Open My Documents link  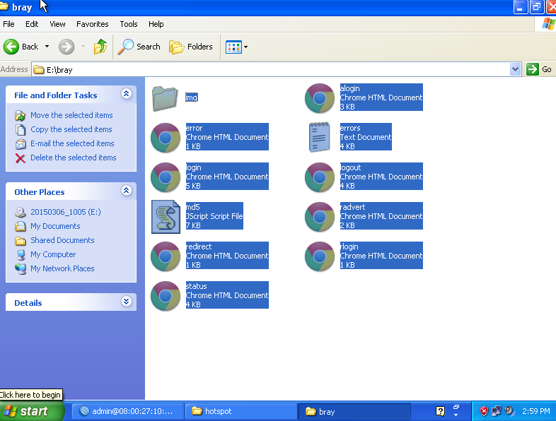pos(55,226)
